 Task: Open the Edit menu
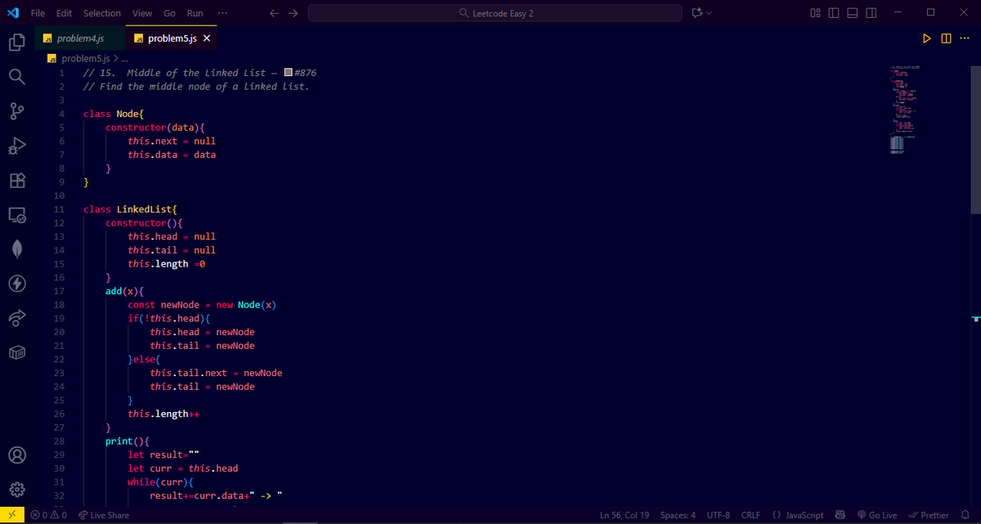coord(65,13)
